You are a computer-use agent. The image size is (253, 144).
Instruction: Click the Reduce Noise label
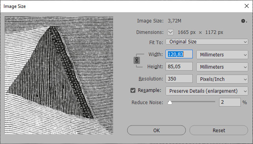pyautogui.click(x=147, y=103)
